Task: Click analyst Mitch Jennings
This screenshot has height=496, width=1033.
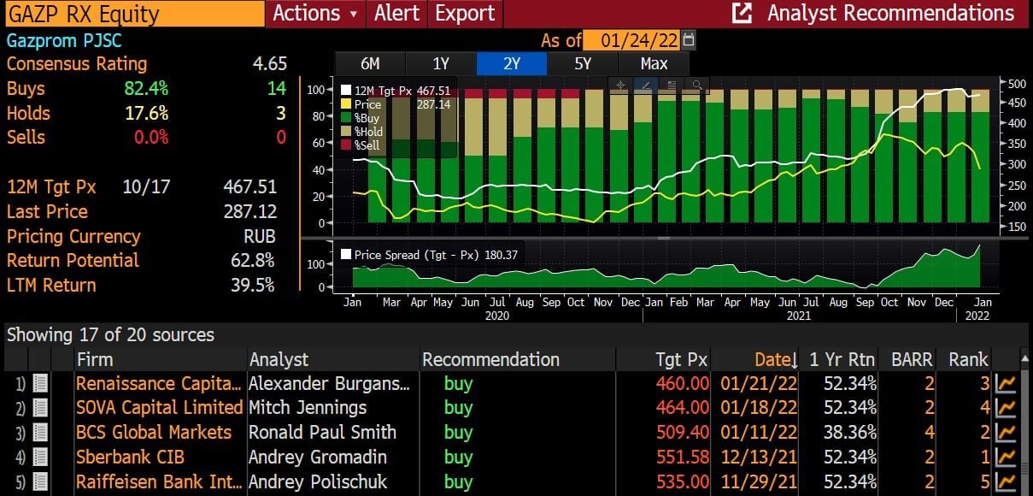Action: coord(308,409)
